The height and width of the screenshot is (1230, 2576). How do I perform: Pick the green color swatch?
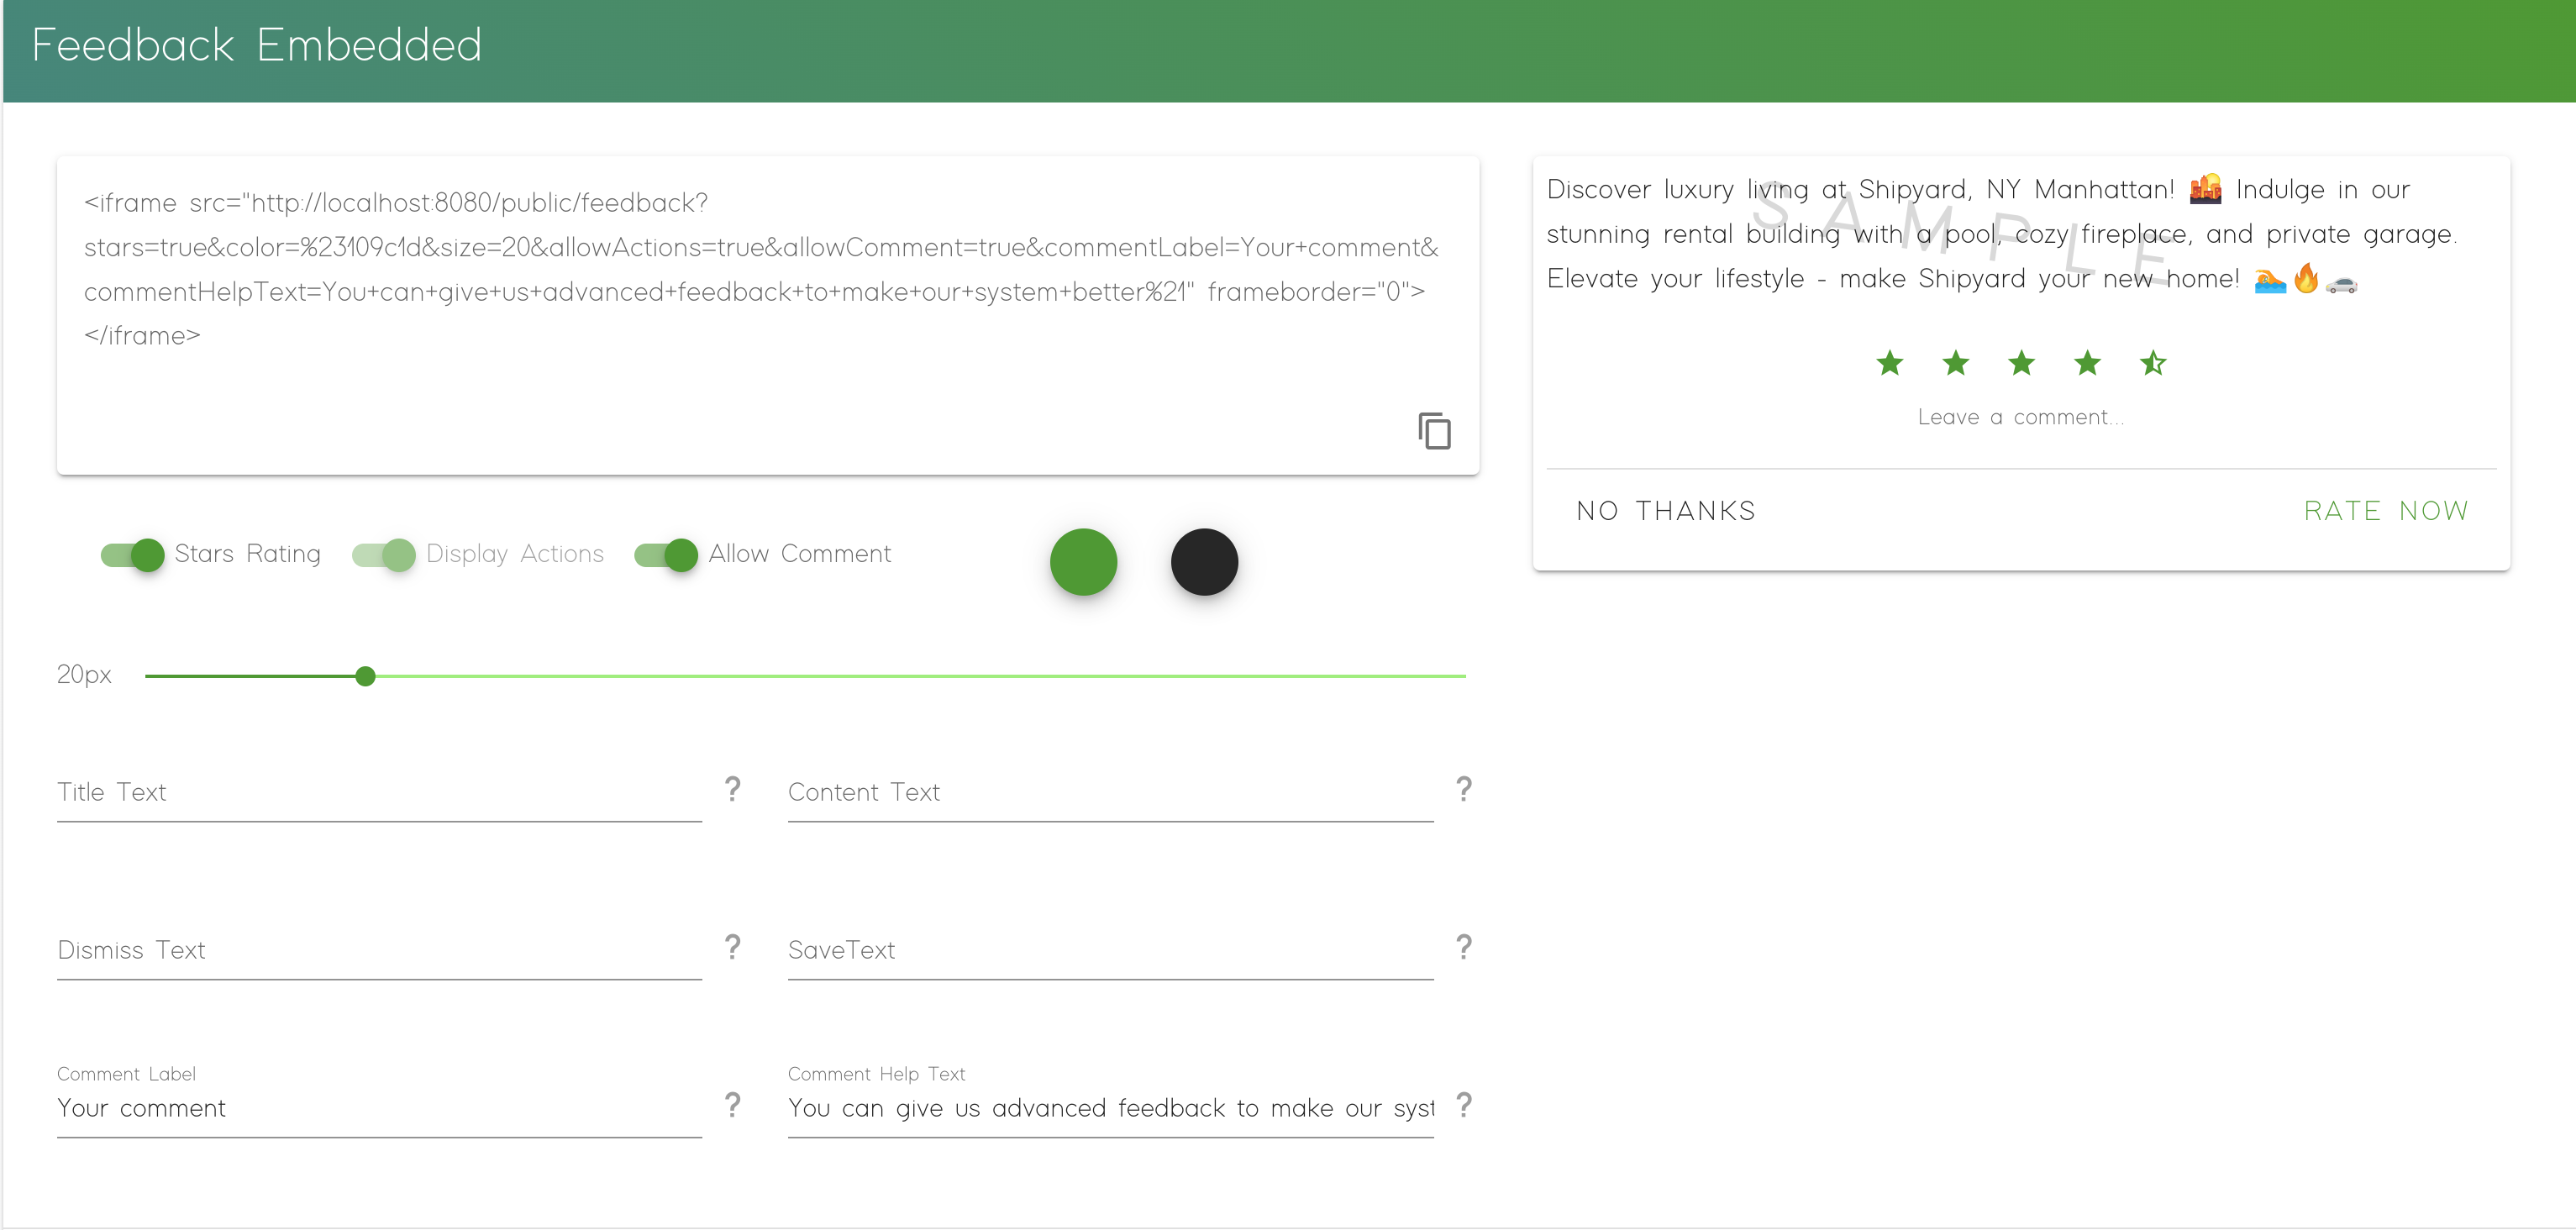click(1083, 562)
